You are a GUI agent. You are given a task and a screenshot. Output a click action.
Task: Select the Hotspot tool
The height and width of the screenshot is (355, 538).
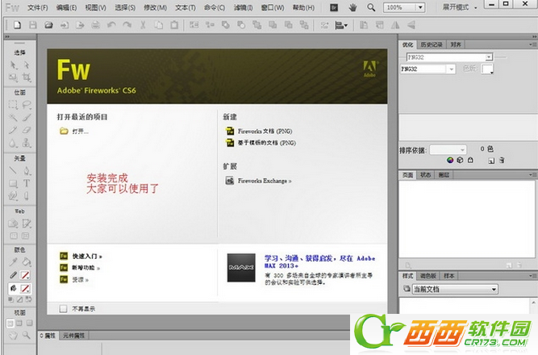14,223
